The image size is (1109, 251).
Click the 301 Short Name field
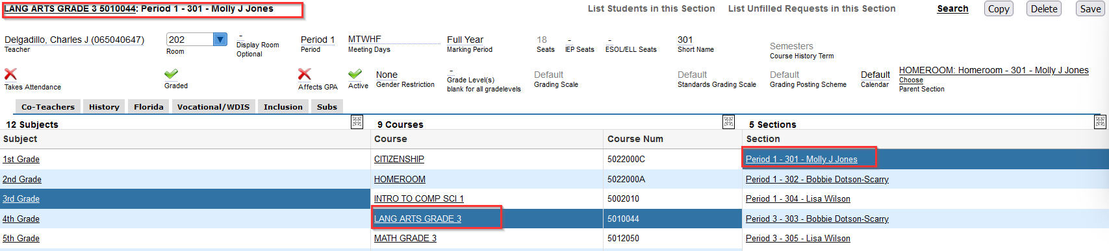[685, 40]
